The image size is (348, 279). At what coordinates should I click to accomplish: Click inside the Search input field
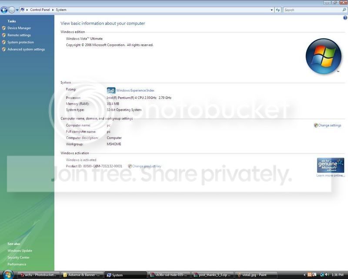[312, 10]
